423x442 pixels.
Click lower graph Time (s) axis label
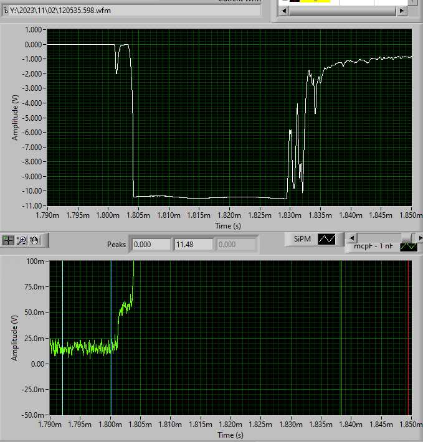coord(230,435)
